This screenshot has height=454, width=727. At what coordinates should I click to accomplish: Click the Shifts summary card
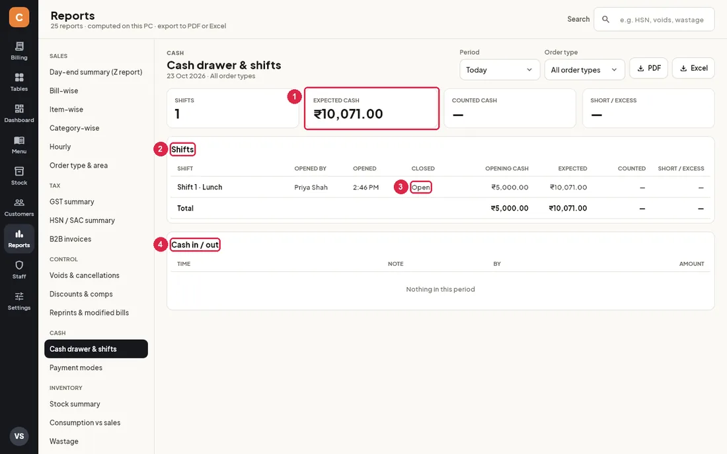[233, 108]
